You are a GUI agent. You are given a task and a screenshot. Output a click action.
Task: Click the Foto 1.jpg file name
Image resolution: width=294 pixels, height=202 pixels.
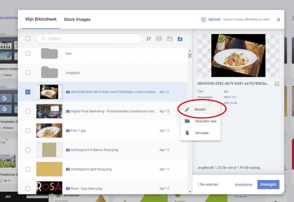click(x=78, y=131)
